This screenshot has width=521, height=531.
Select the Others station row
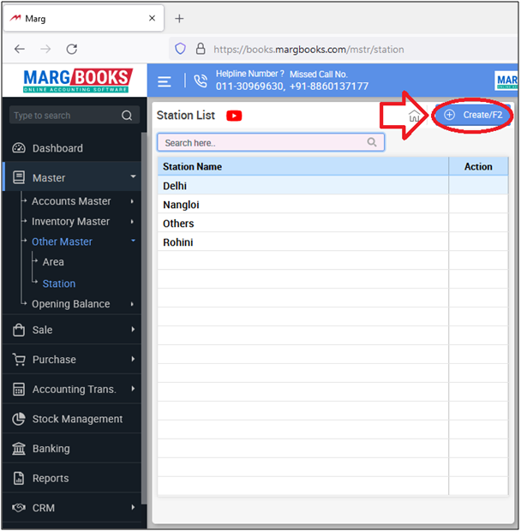[x=332, y=224]
